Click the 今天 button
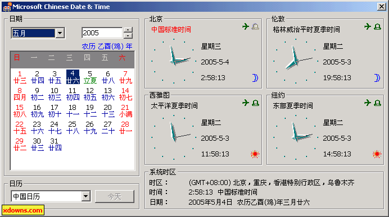 point(115,196)
